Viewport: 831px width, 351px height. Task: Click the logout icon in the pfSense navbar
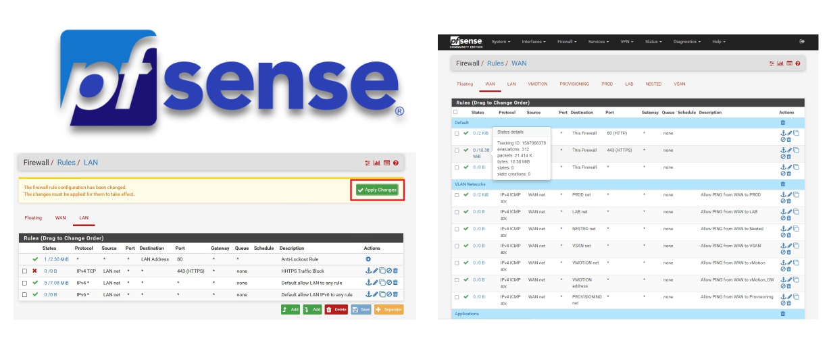click(802, 42)
